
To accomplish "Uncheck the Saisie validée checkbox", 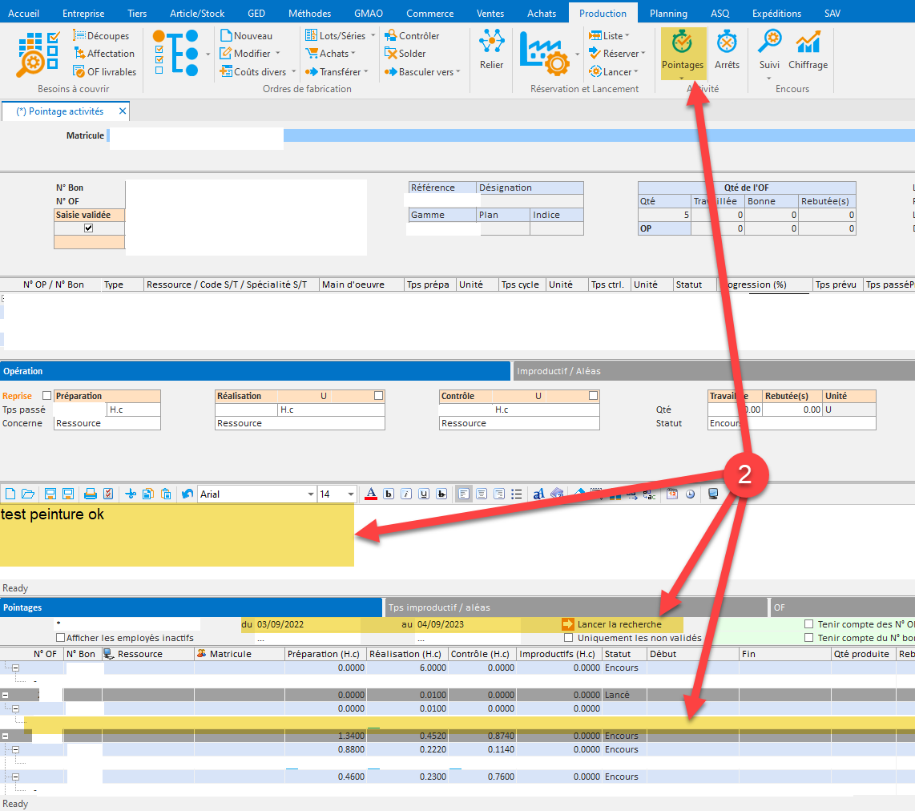I will (89, 228).
